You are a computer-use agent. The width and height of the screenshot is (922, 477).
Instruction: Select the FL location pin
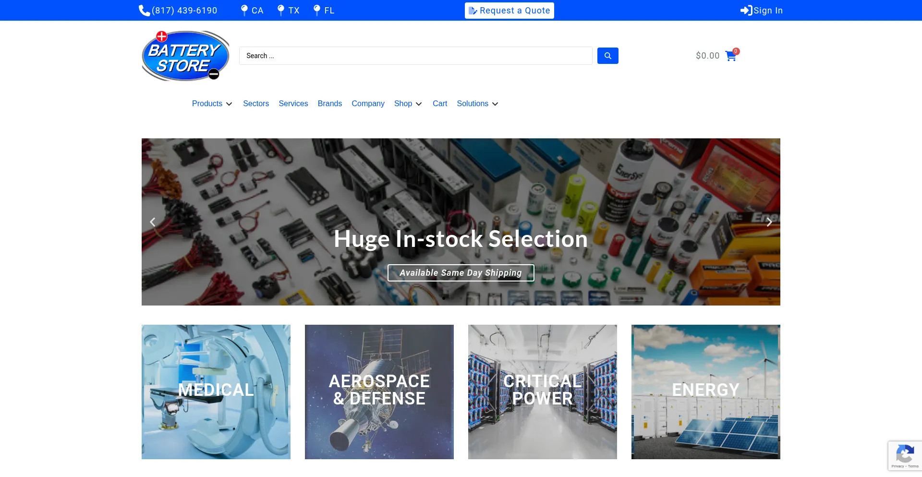(x=317, y=11)
